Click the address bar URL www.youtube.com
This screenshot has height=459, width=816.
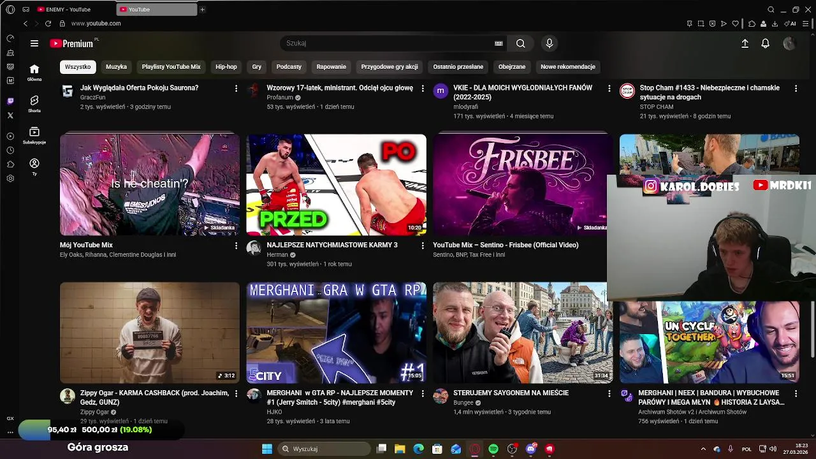click(x=96, y=24)
